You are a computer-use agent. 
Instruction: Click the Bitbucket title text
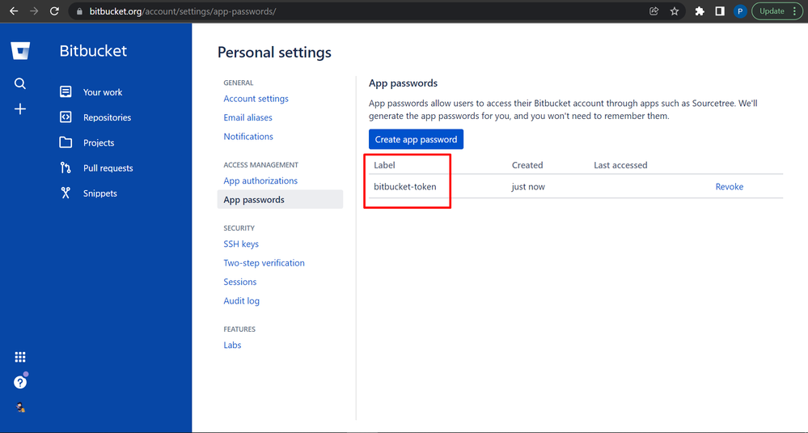(x=93, y=51)
